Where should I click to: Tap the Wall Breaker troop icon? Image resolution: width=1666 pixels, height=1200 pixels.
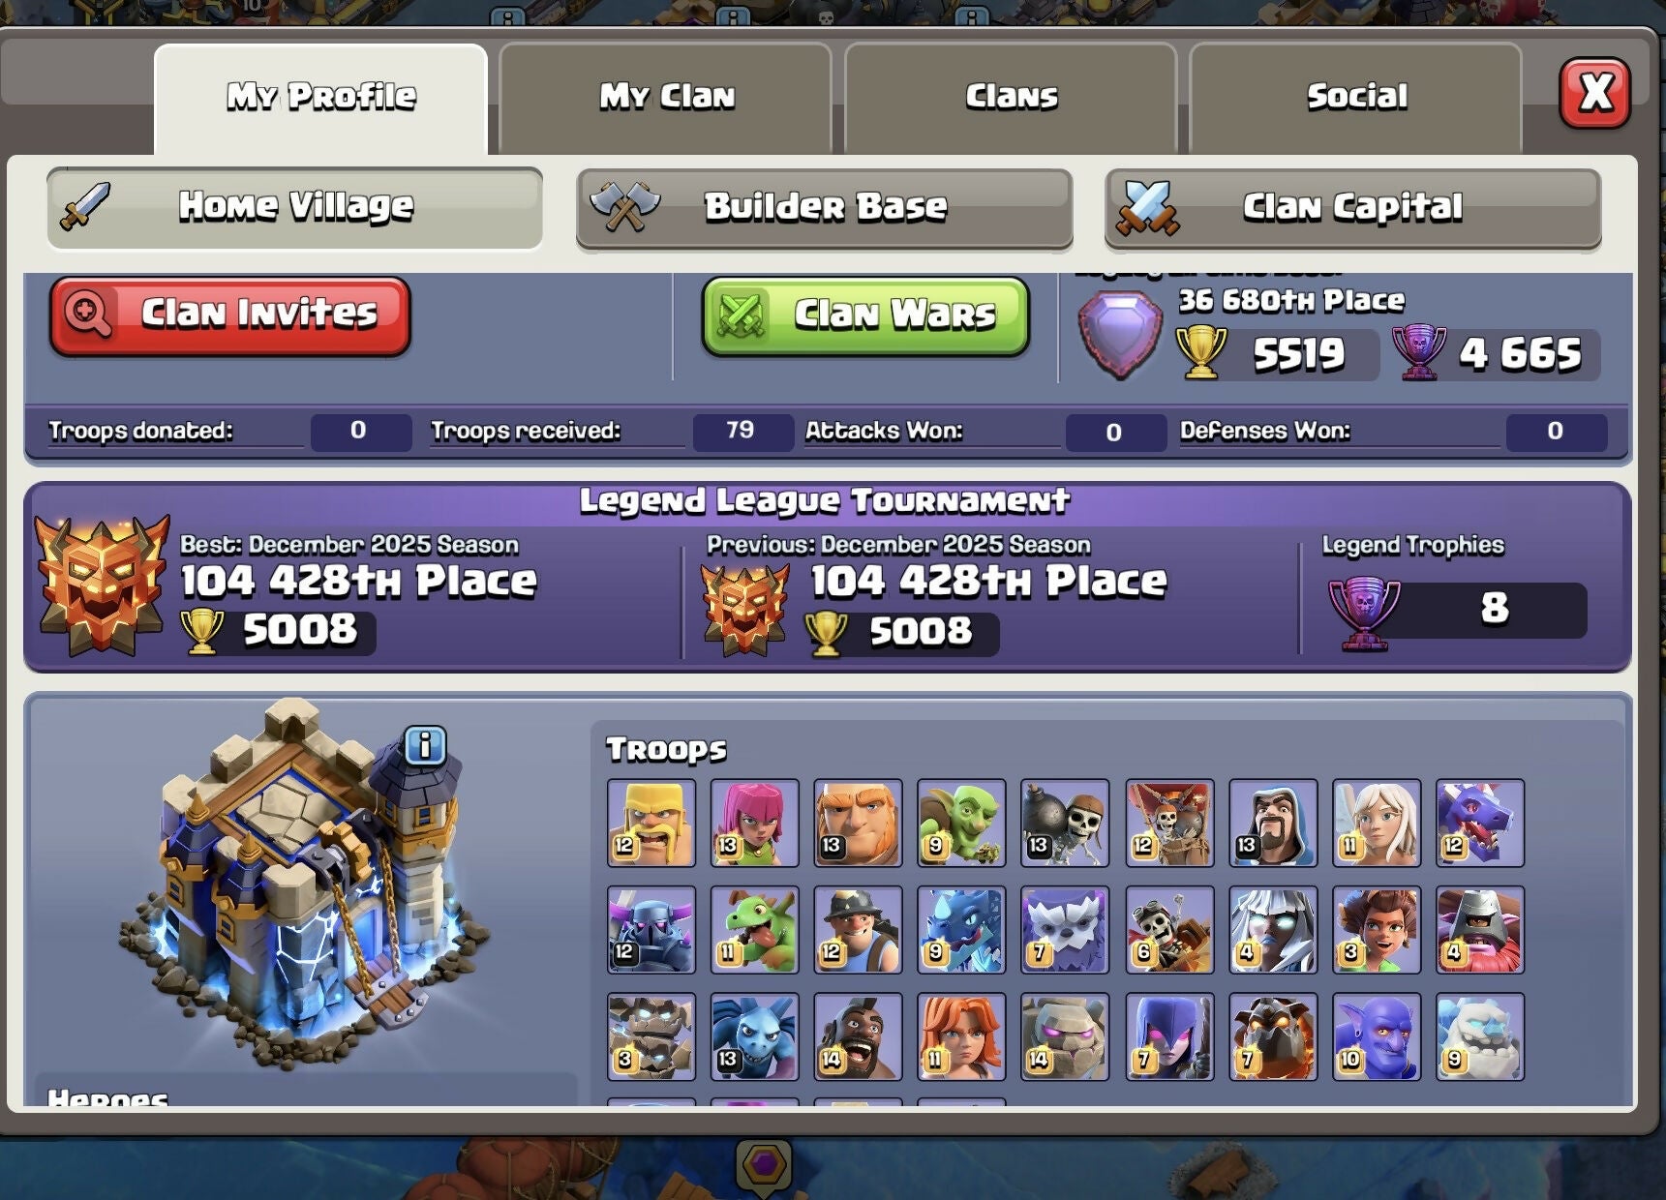click(x=1065, y=823)
